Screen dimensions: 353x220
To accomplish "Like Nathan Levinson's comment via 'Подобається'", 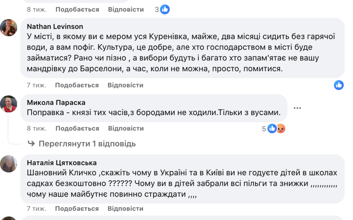I will [x=77, y=85].
